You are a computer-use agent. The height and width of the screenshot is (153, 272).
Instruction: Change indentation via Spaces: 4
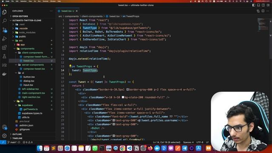click(188, 142)
